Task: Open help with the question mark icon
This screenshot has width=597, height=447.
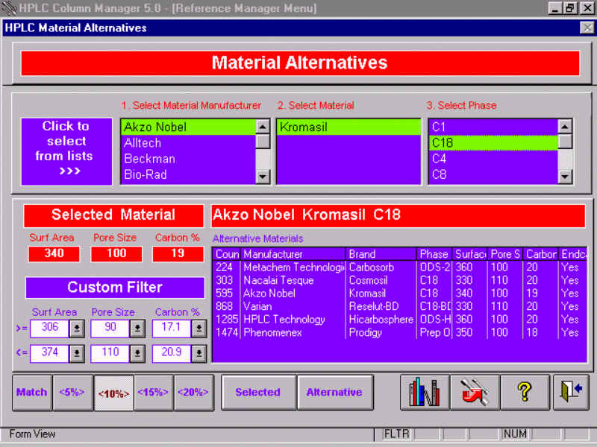Action: point(525,393)
